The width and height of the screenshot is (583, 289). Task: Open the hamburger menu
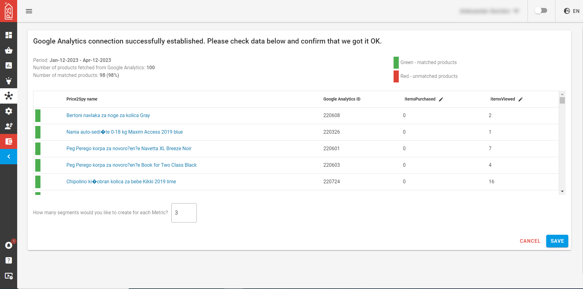(x=29, y=11)
